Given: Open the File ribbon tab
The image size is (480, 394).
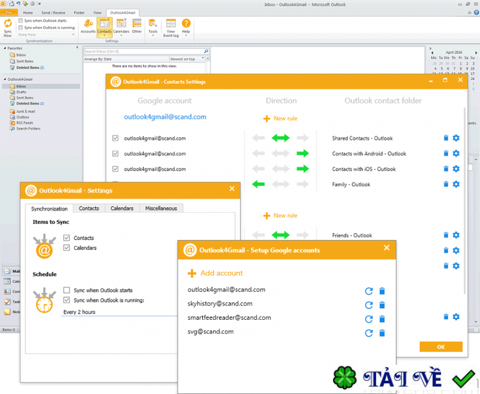Looking at the screenshot, I should tap(9, 13).
